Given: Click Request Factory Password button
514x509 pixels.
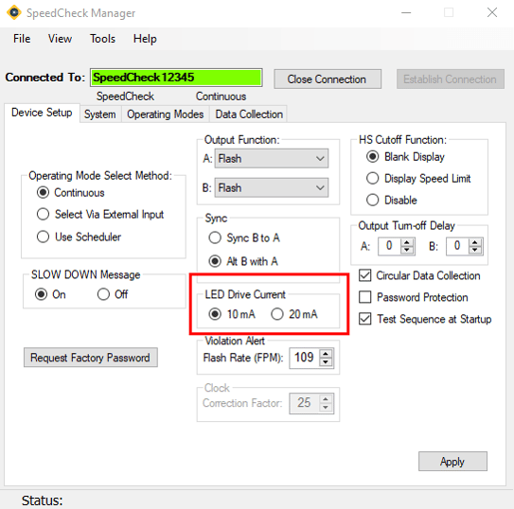Looking at the screenshot, I should click(91, 358).
